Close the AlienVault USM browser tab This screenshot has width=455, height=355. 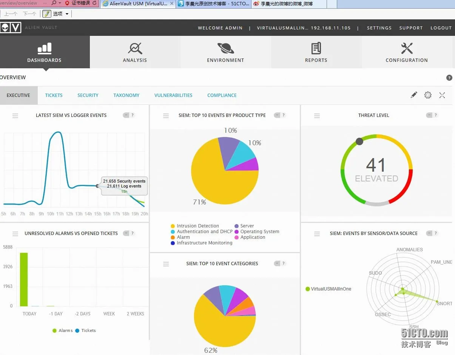[x=172, y=3]
